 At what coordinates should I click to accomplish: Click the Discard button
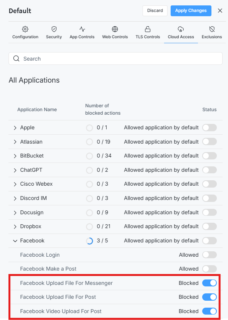155,10
